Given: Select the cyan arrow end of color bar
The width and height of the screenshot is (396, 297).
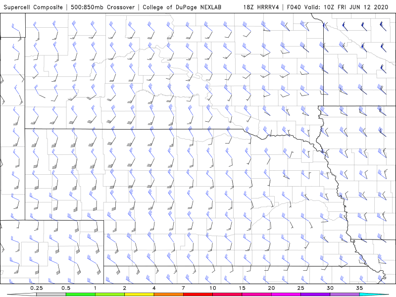Looking at the screenshot, I should (374, 295).
